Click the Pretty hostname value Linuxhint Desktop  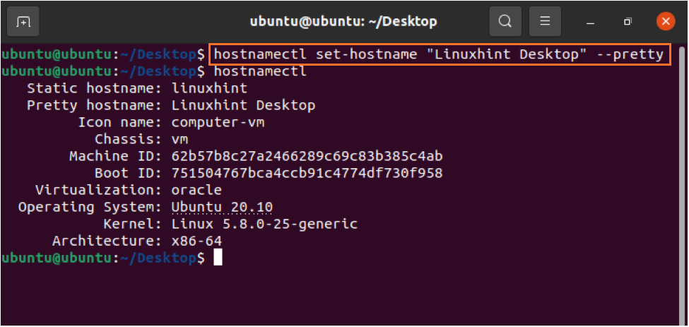[x=243, y=106]
